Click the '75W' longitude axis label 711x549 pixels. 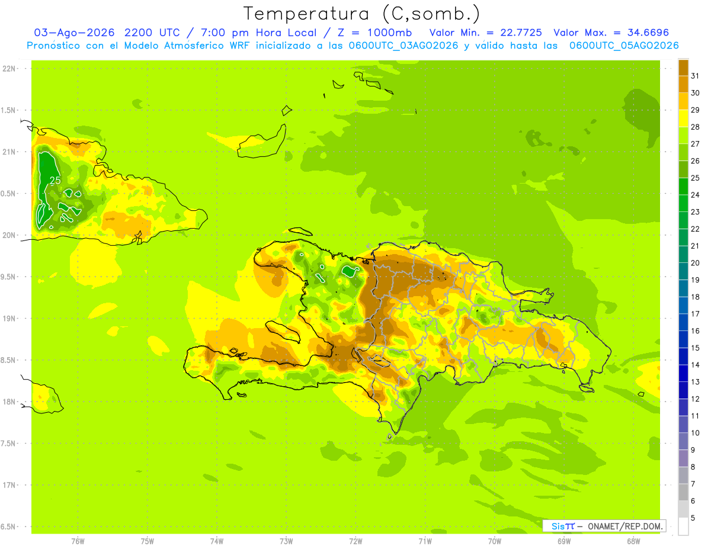point(148,541)
